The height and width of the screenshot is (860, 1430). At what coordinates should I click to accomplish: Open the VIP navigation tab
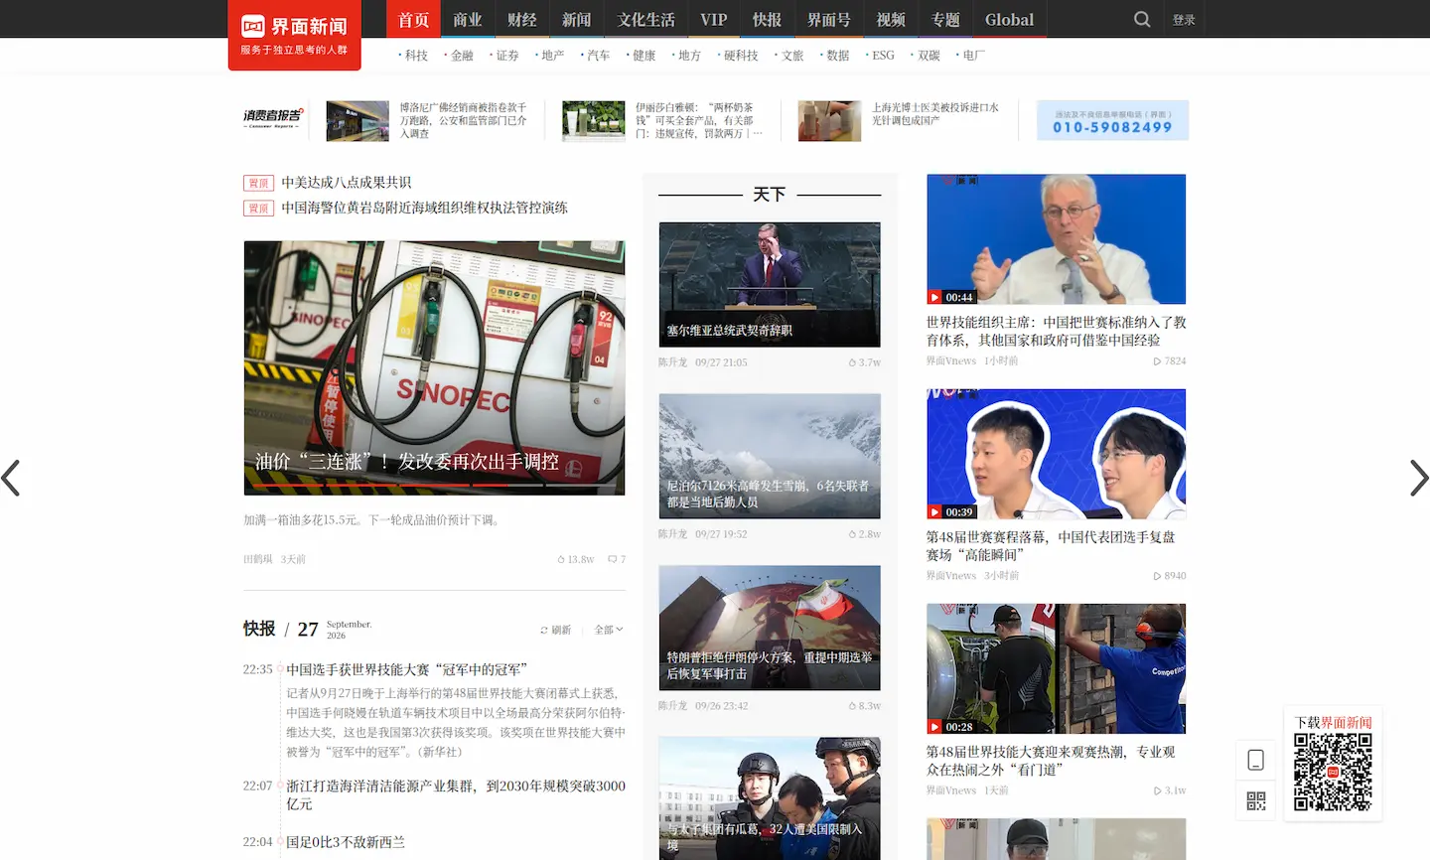tap(714, 19)
